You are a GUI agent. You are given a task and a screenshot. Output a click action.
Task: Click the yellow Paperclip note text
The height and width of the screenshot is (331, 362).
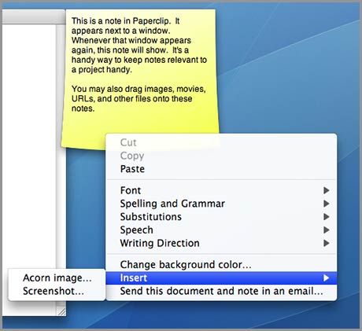click(139, 64)
